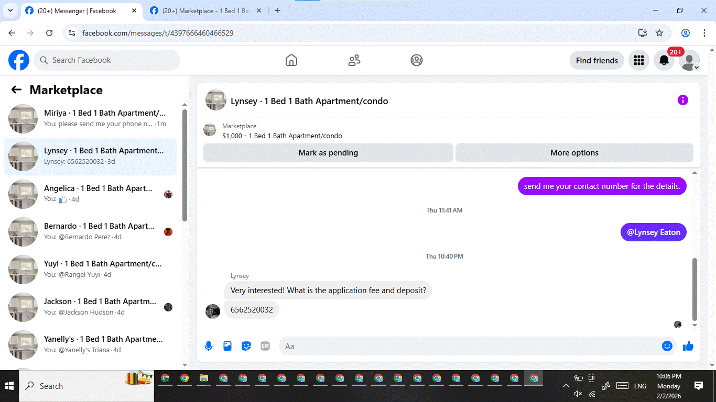Open the Jackson conversation
716x402 pixels.
[90, 307]
